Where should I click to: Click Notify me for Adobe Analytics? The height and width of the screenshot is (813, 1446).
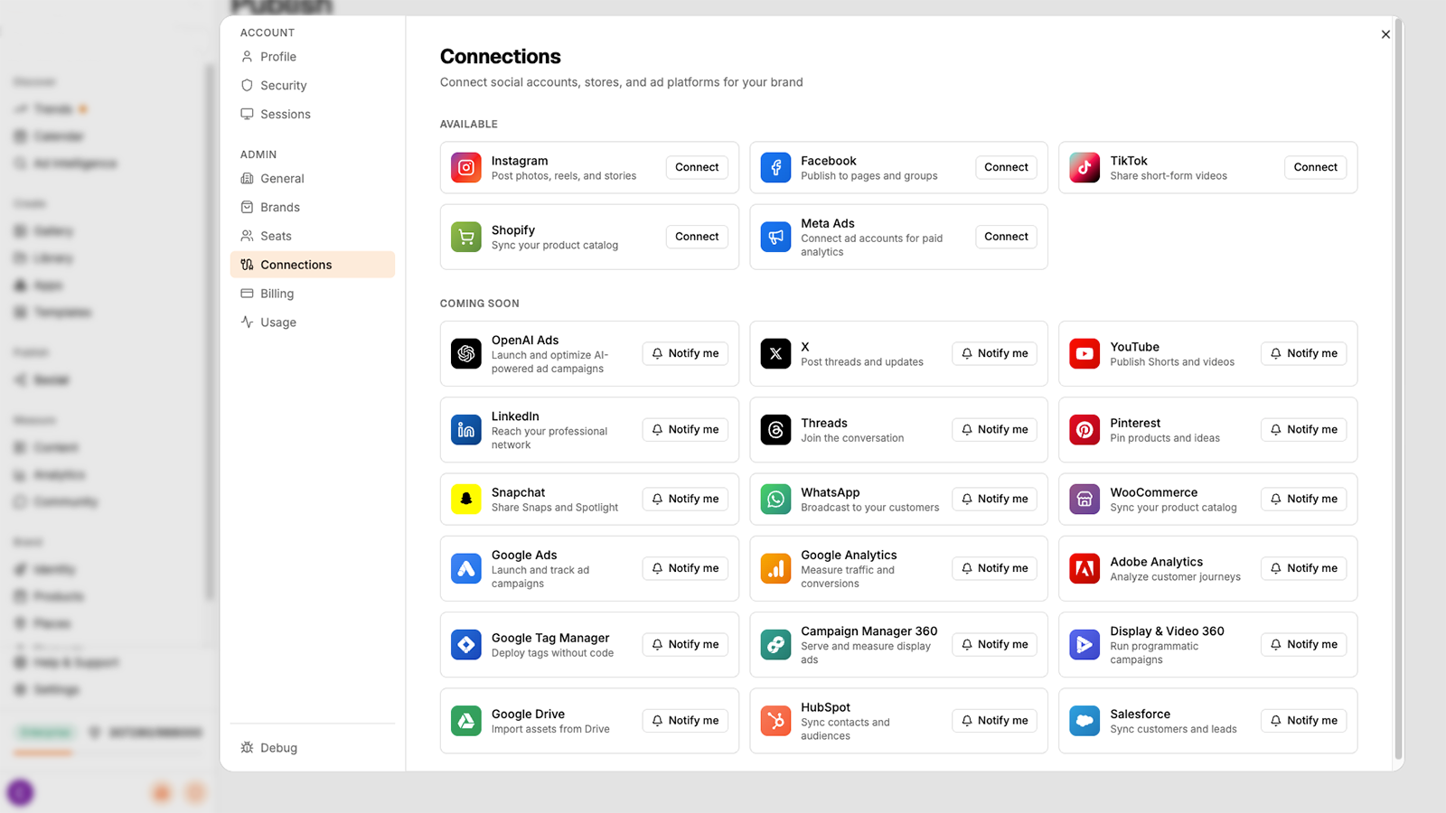[x=1303, y=568]
